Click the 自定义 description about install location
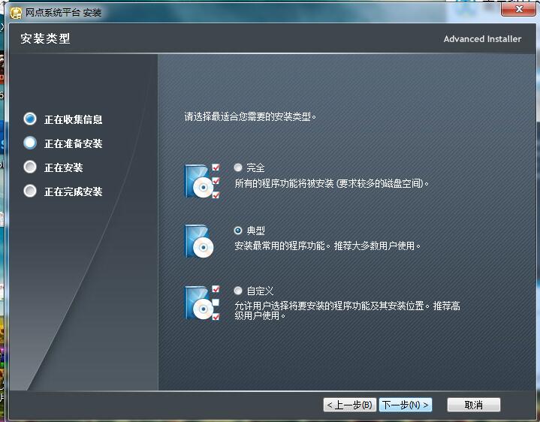The width and height of the screenshot is (540, 422). coord(347,310)
